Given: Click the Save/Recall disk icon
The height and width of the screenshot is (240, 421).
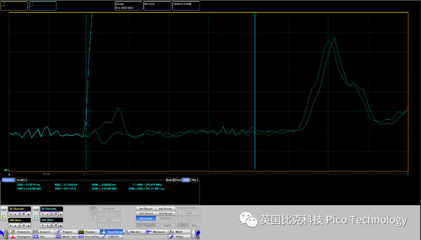Looking at the screenshot, I should pos(103,232).
